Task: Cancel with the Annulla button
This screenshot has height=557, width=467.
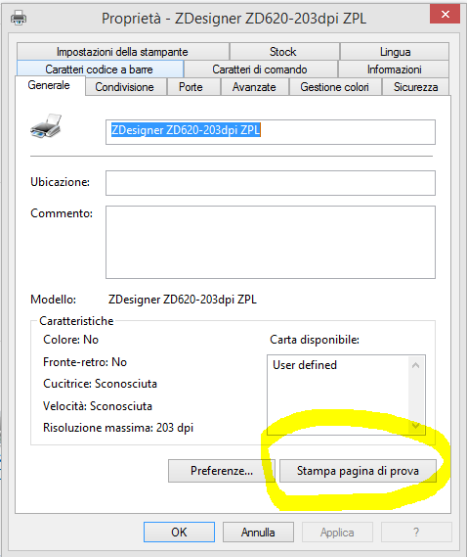Action: (x=258, y=533)
